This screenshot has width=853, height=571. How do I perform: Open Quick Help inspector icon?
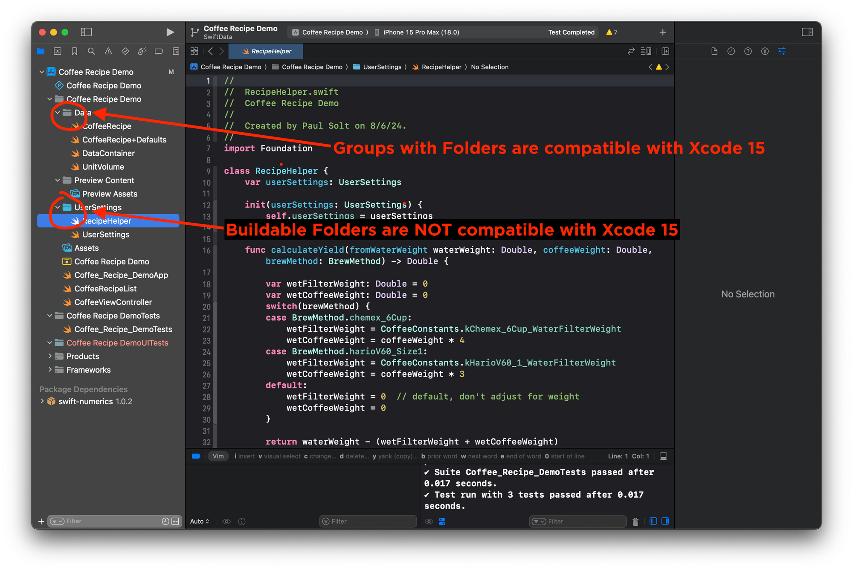point(748,51)
